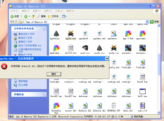
Task: Open the Back history dropdown arrow
Action: [21, 16]
